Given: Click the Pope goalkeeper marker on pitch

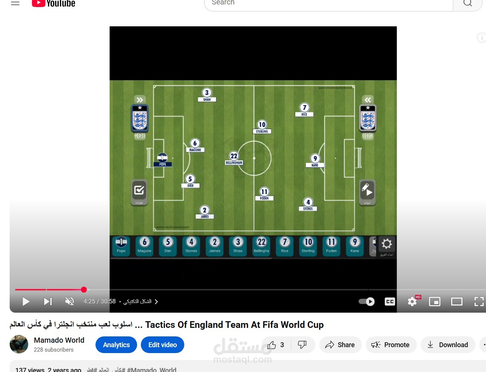Looking at the screenshot, I should click(162, 159).
